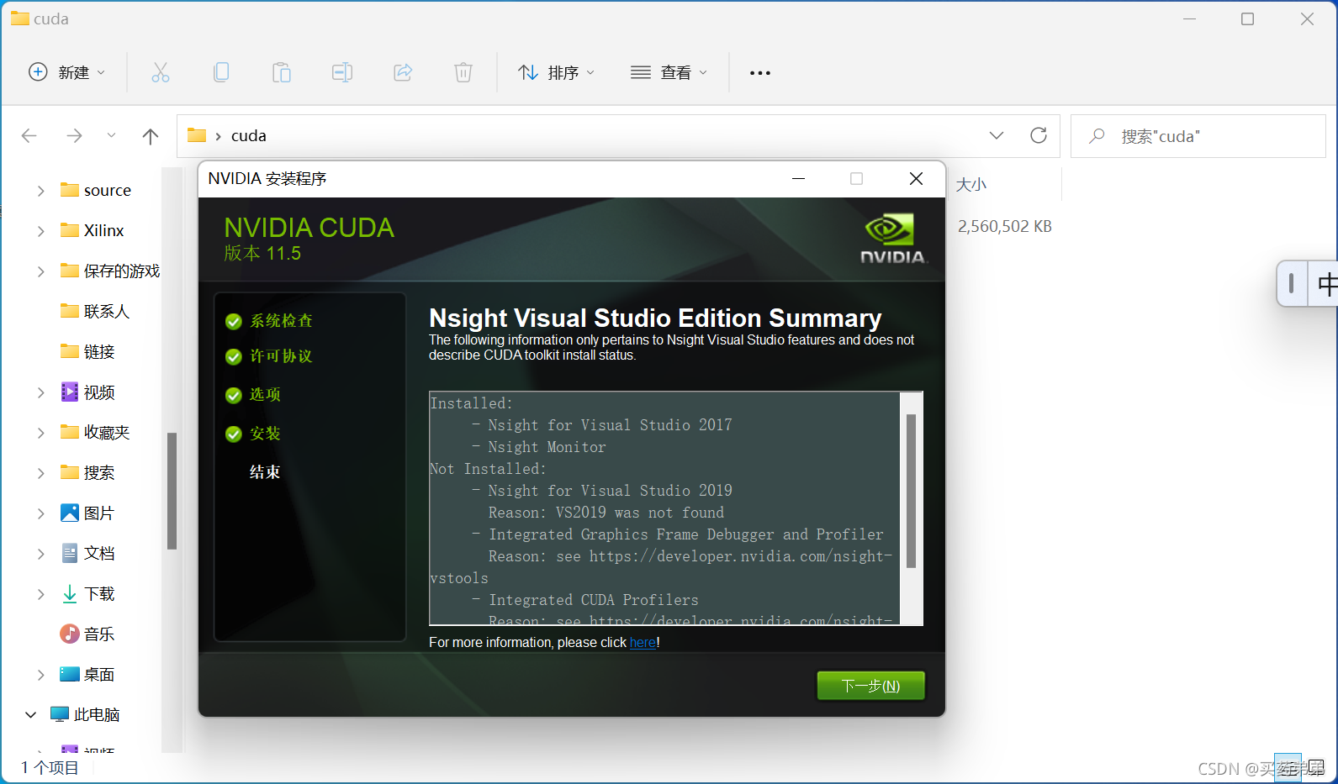Select the 收藏夹 favorites folder
Viewport: 1338px width, 784px height.
pyautogui.click(x=95, y=433)
